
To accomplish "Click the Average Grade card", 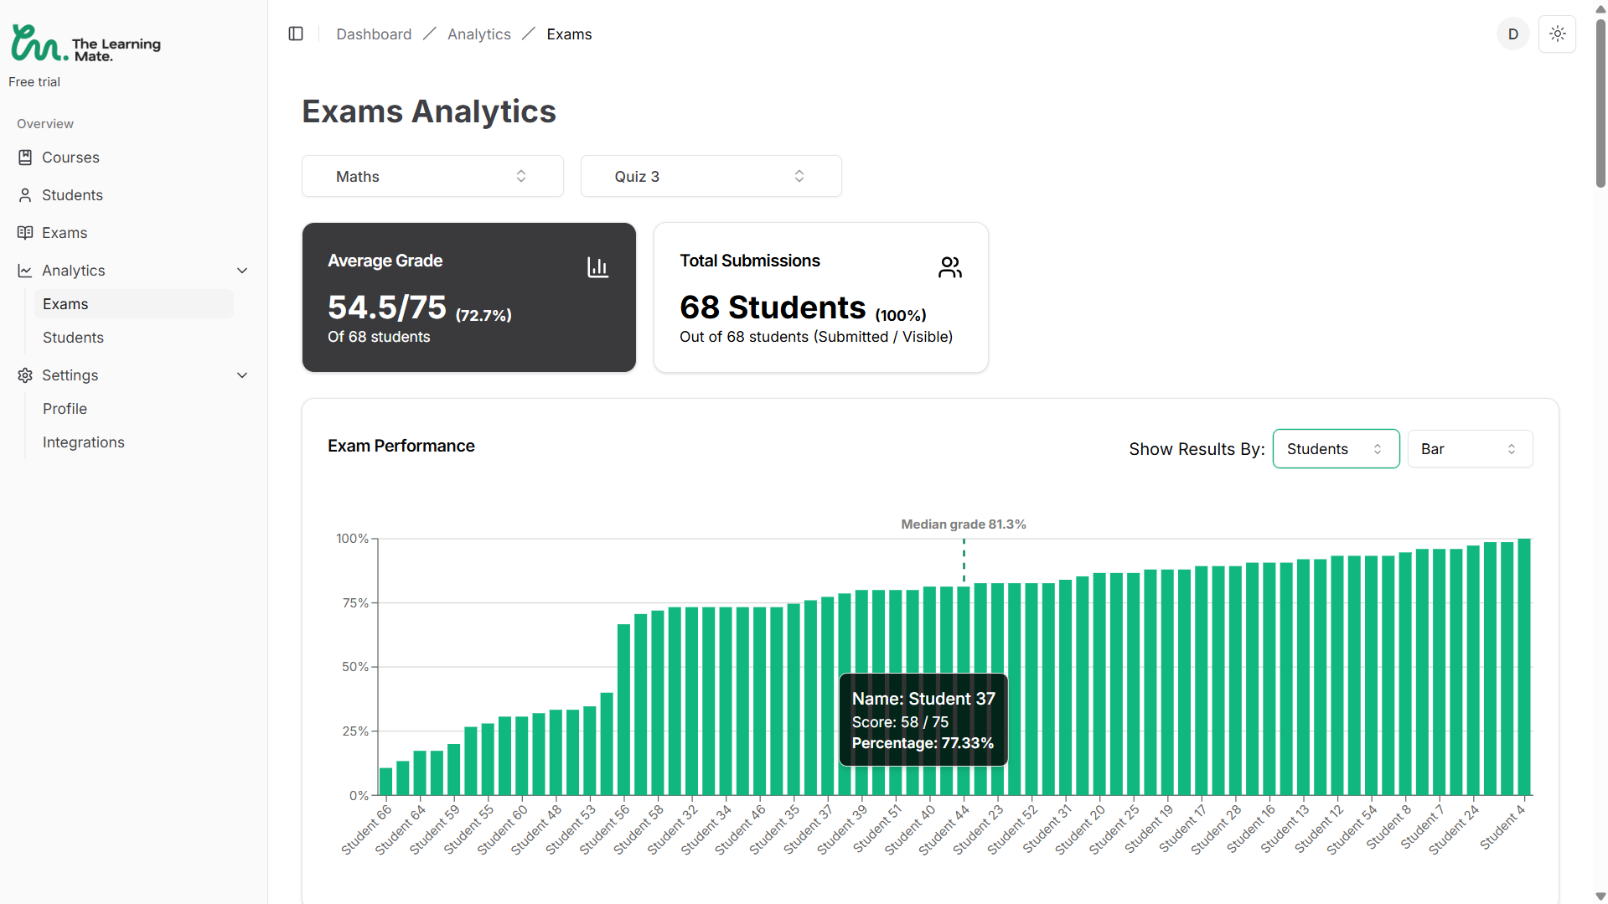I will pyautogui.click(x=468, y=297).
